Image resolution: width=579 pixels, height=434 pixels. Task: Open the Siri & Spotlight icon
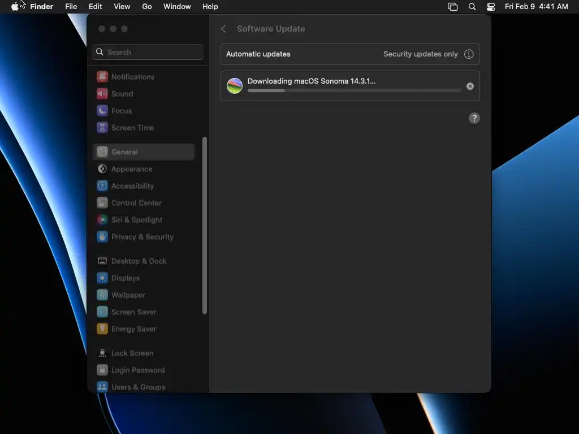pyautogui.click(x=102, y=220)
